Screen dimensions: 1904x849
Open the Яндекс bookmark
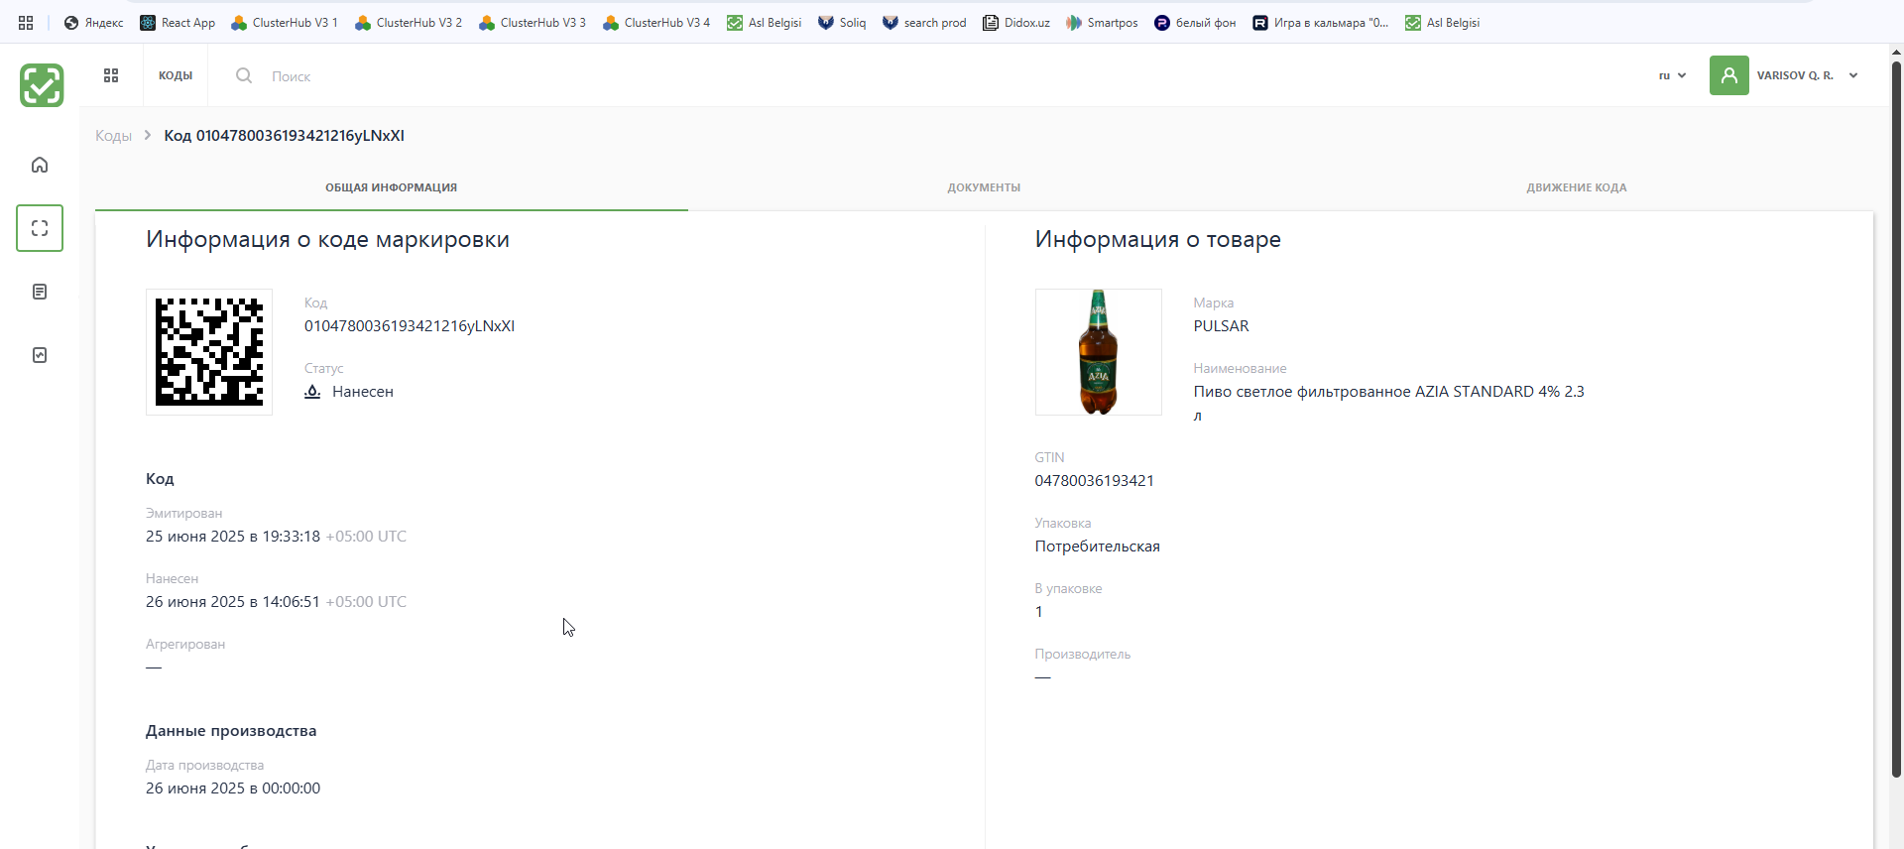[x=94, y=23]
